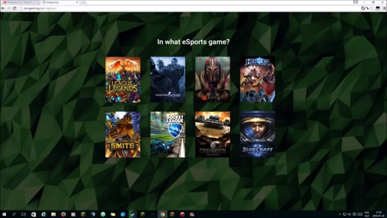Screen dimensions: 387x218
Task: Launch the Windows Store from taskbar
Action: tap(34, 214)
